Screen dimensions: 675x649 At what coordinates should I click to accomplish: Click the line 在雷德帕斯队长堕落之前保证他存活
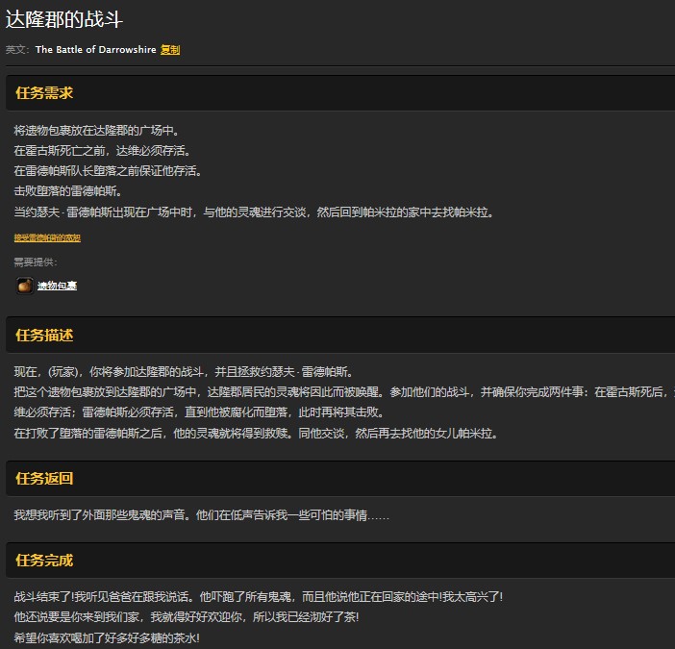point(108,171)
